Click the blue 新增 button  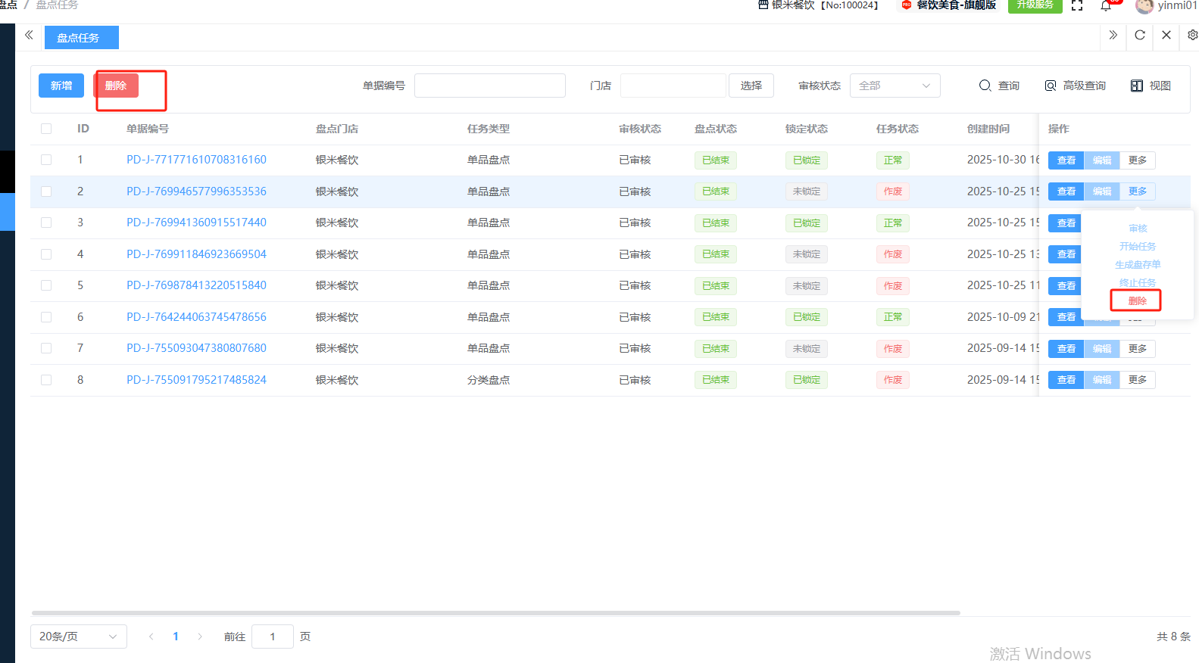pyautogui.click(x=61, y=86)
